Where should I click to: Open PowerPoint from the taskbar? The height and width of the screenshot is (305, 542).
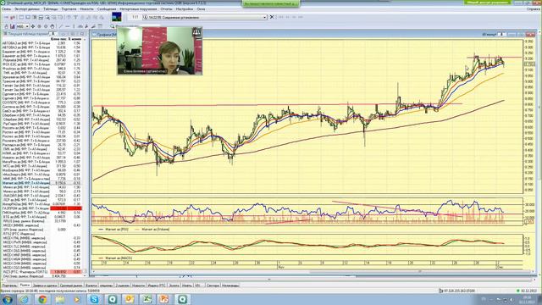(164, 299)
